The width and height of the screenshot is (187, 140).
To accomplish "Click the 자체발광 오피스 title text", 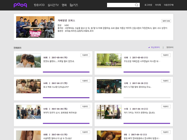I will pos(66,21).
